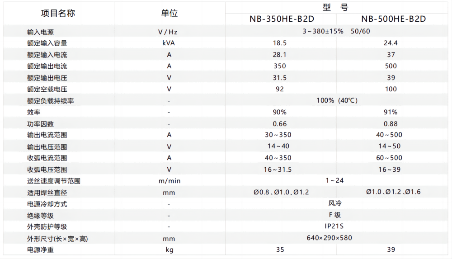Image resolution: width=452 pixels, height=259 pixels.
Task: Click the 电源净重 row label
Action: point(41,250)
